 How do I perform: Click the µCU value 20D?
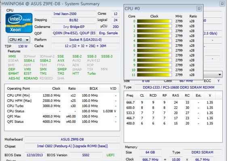[x=116, y=27]
